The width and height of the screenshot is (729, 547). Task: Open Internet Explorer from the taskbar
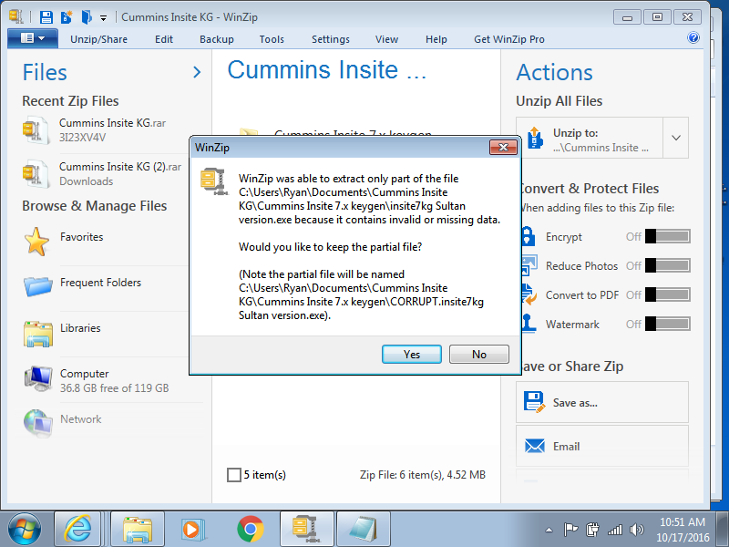pyautogui.click(x=77, y=530)
